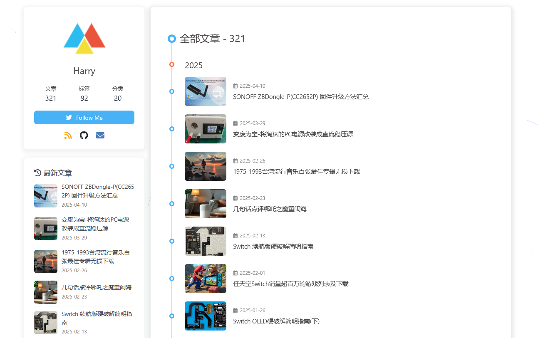538x338 pixels.
Task: Open timeline article SONOFF ZBDongle-P(CC2652P) 固件升级方法汇总
Action: (x=301, y=97)
